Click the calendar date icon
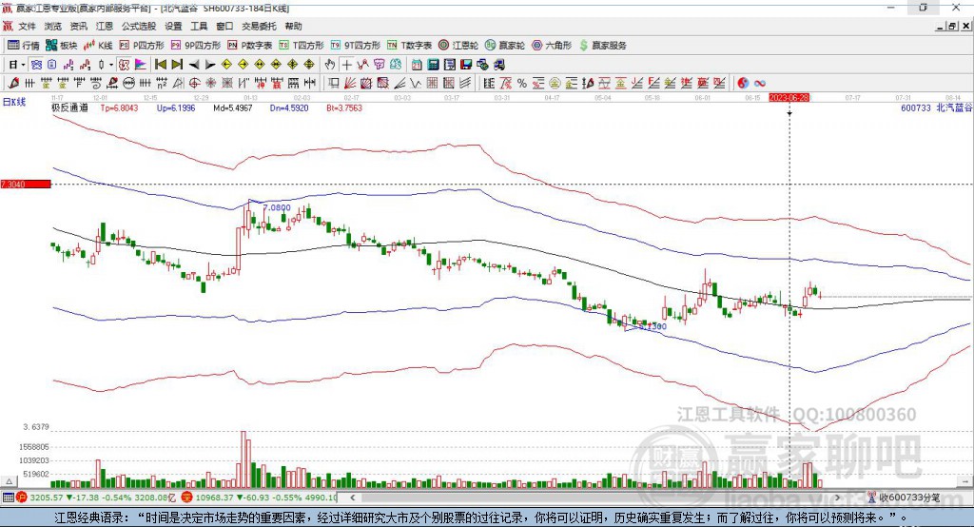This screenshot has width=974, height=527. pos(417,65)
